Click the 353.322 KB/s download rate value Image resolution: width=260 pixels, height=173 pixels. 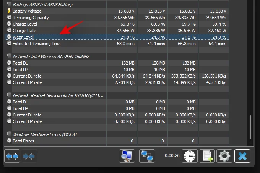184,76
